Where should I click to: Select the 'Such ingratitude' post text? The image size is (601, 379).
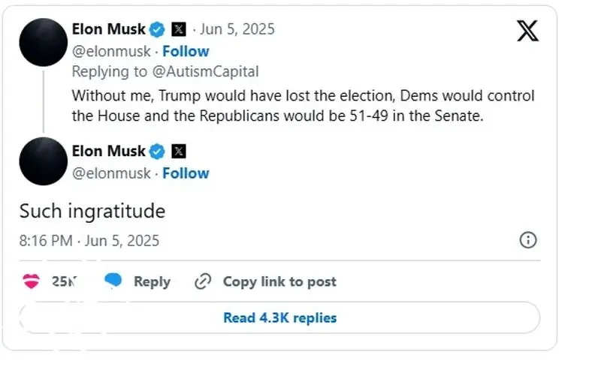click(92, 211)
